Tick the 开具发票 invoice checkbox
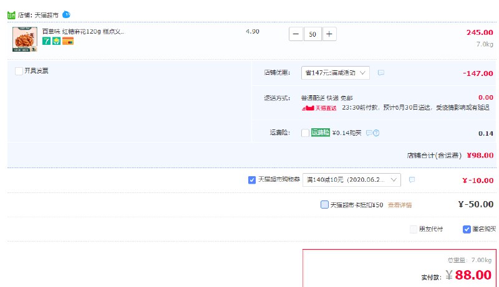Viewport: 499px width, 287px height. click(19, 71)
